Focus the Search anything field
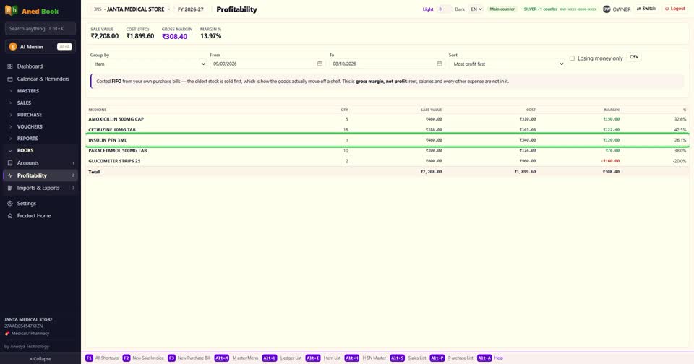 click(x=40, y=29)
